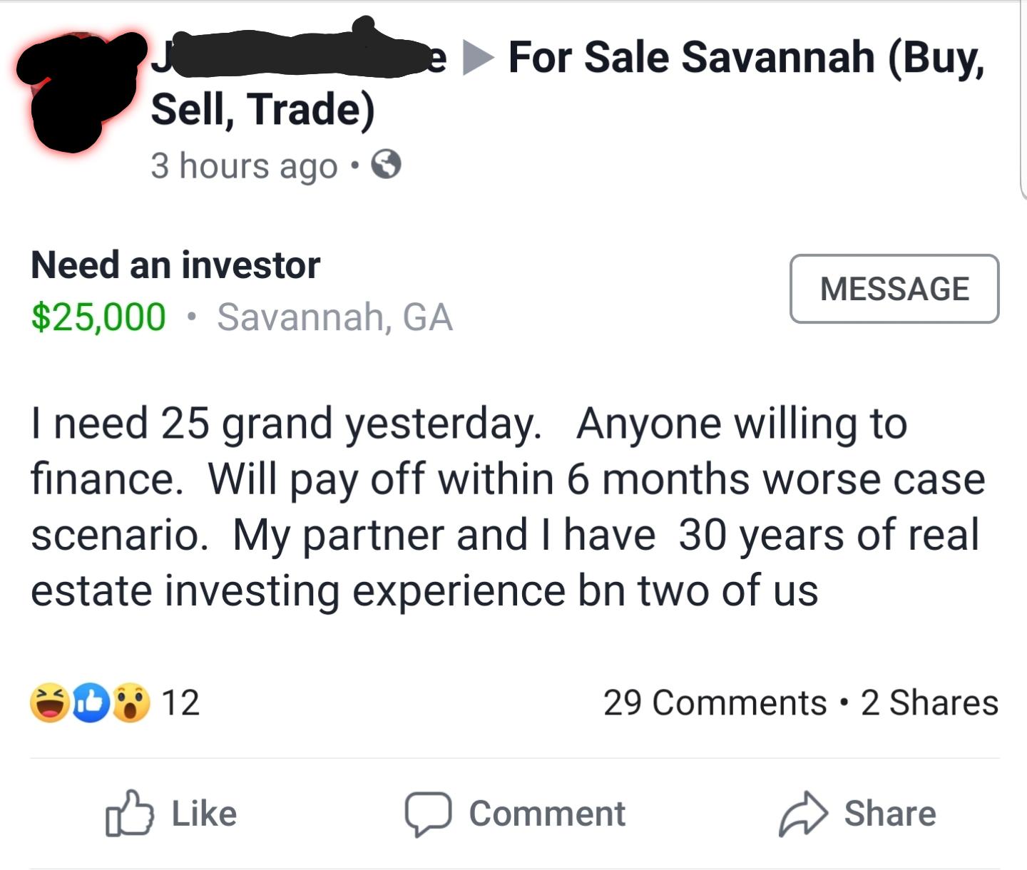Click the 2 Shares count

pyautogui.click(x=931, y=702)
